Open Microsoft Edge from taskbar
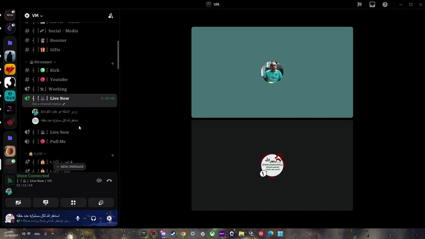 271,234
